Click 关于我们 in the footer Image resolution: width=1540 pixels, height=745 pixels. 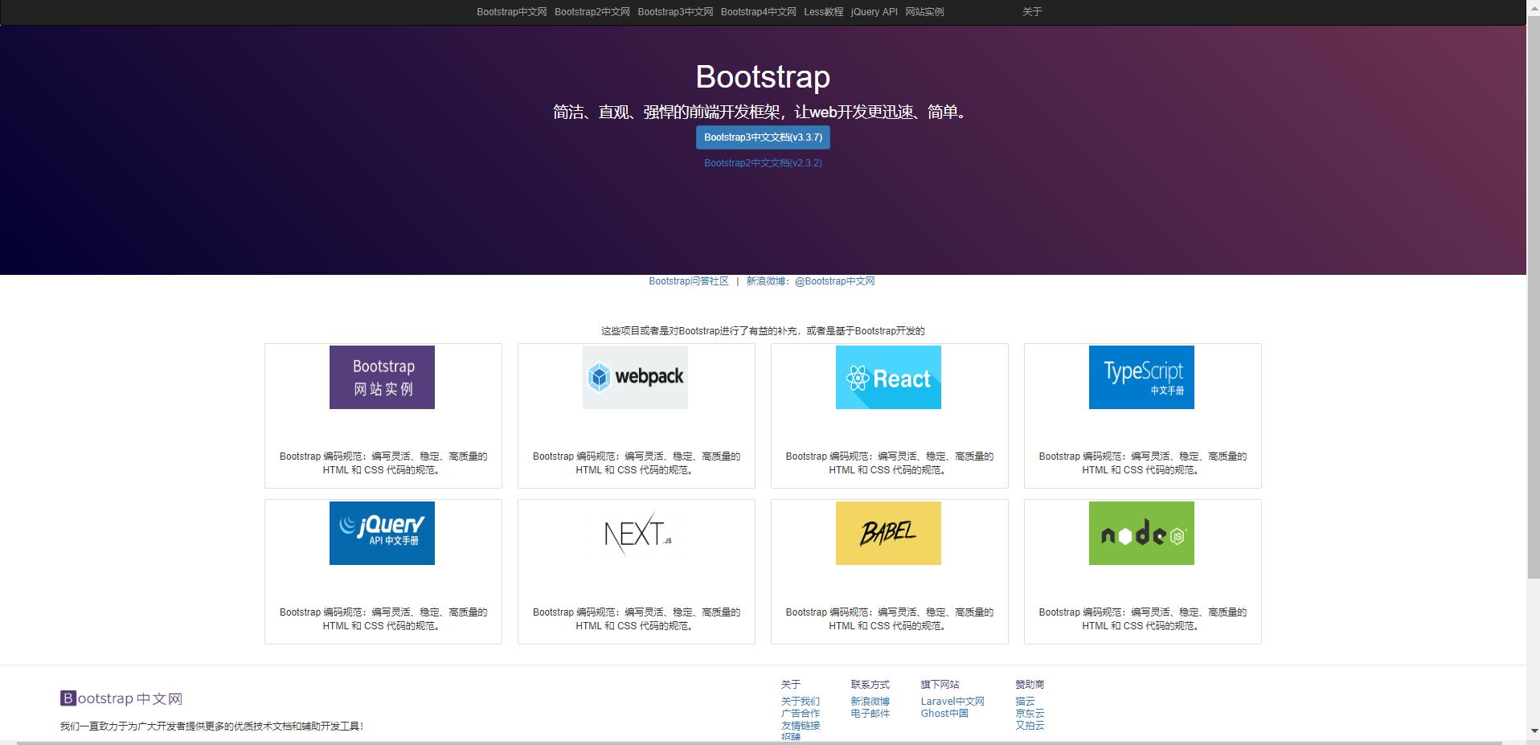pyautogui.click(x=801, y=702)
